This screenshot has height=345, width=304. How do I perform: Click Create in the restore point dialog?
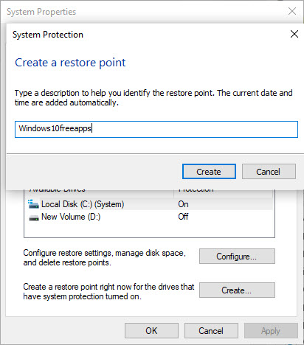[x=209, y=172]
